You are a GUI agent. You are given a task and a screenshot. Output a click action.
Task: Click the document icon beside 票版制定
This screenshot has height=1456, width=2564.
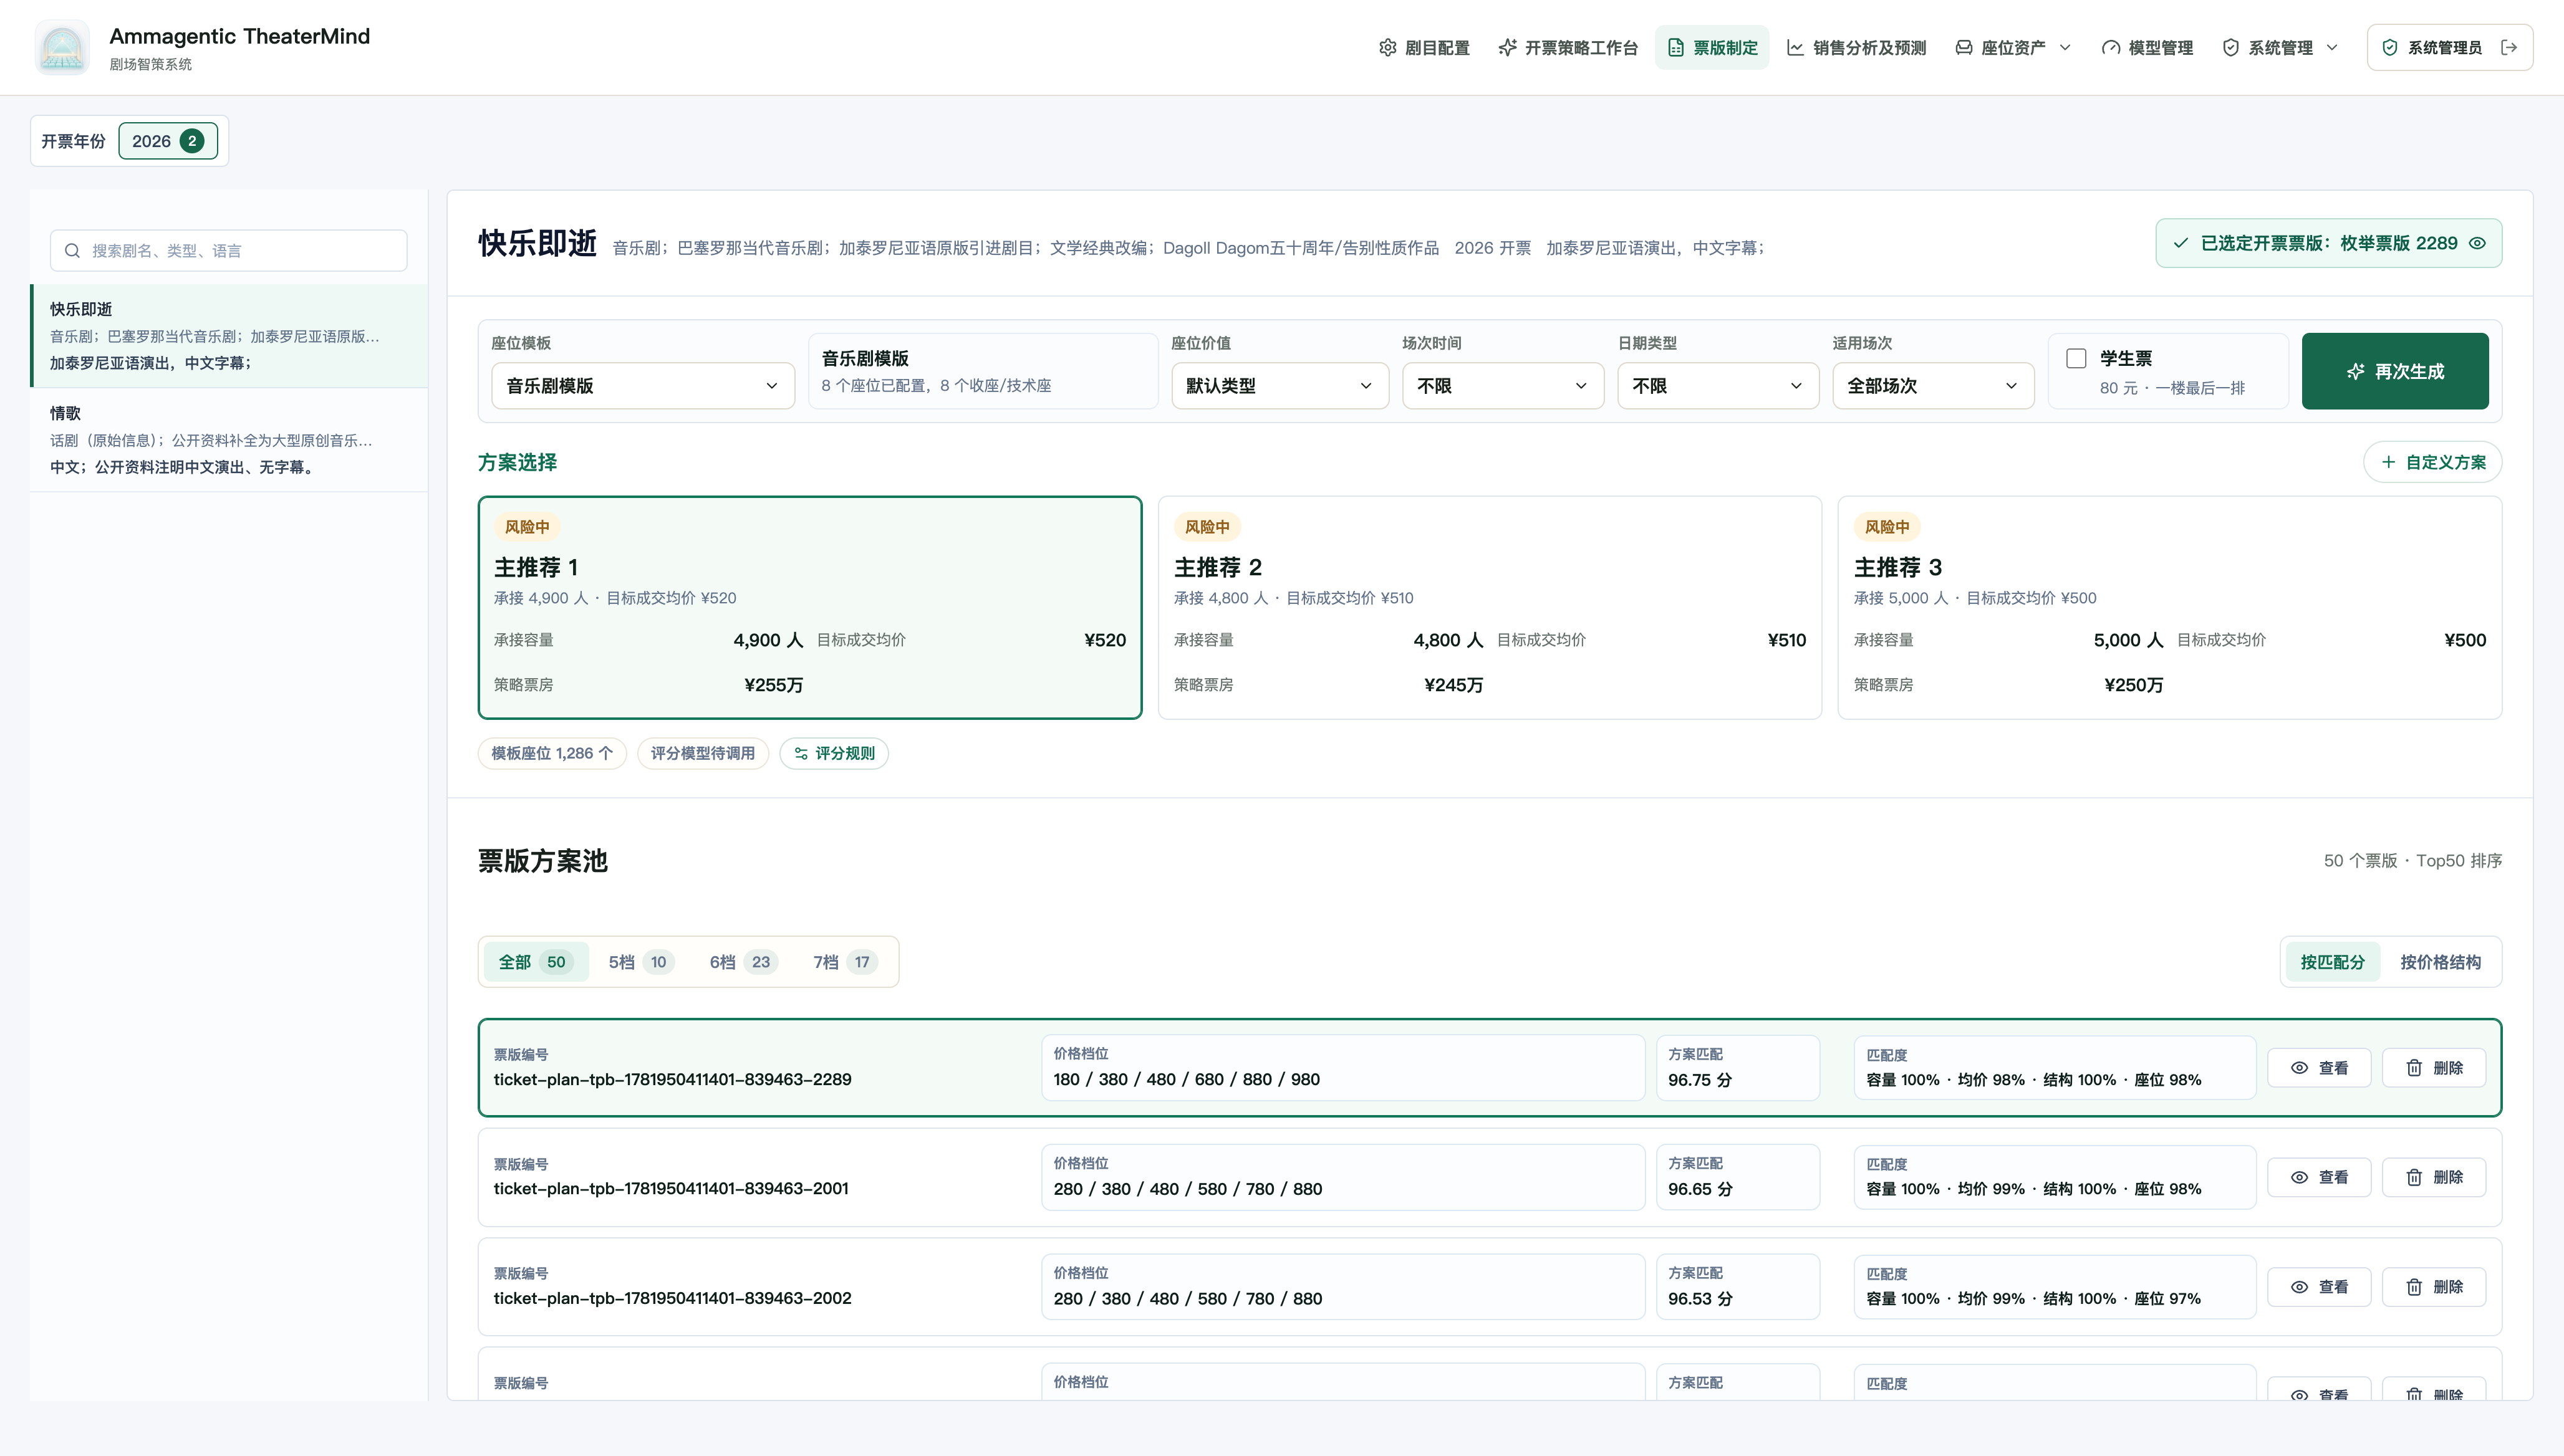click(1675, 48)
